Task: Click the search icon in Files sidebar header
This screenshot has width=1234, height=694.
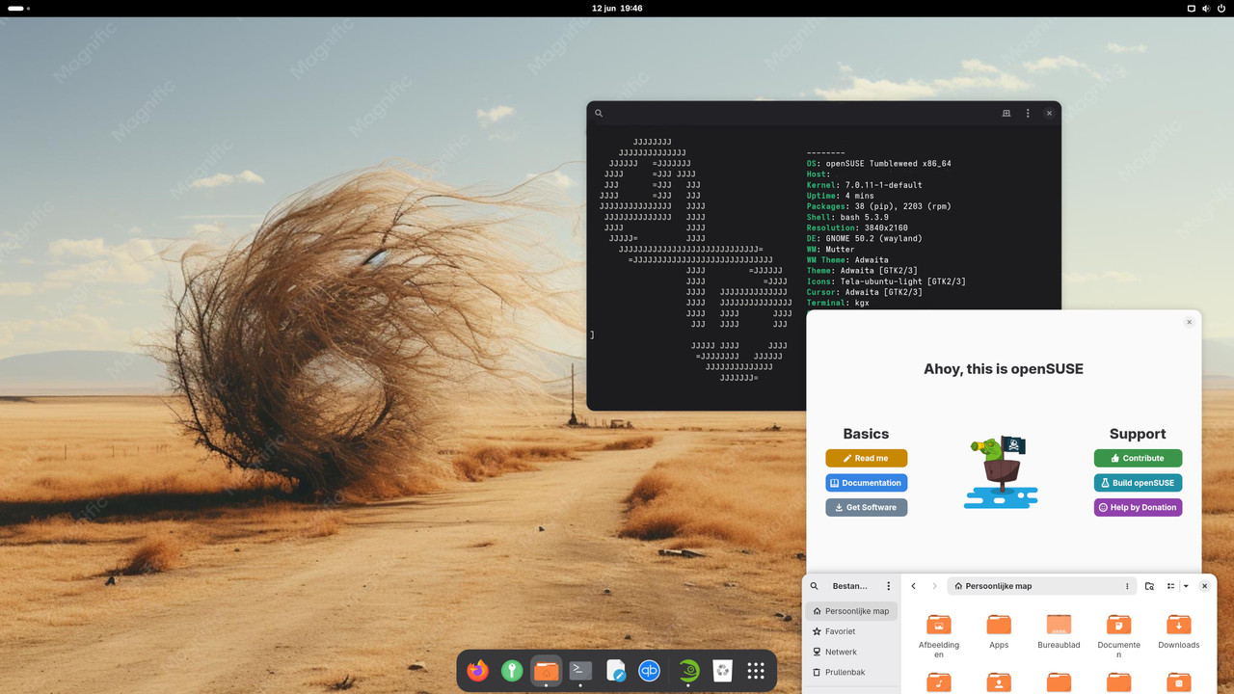Action: pyautogui.click(x=814, y=586)
